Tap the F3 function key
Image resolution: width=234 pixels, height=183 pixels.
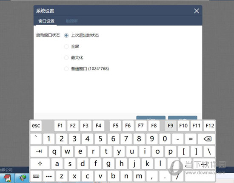tap(86, 126)
